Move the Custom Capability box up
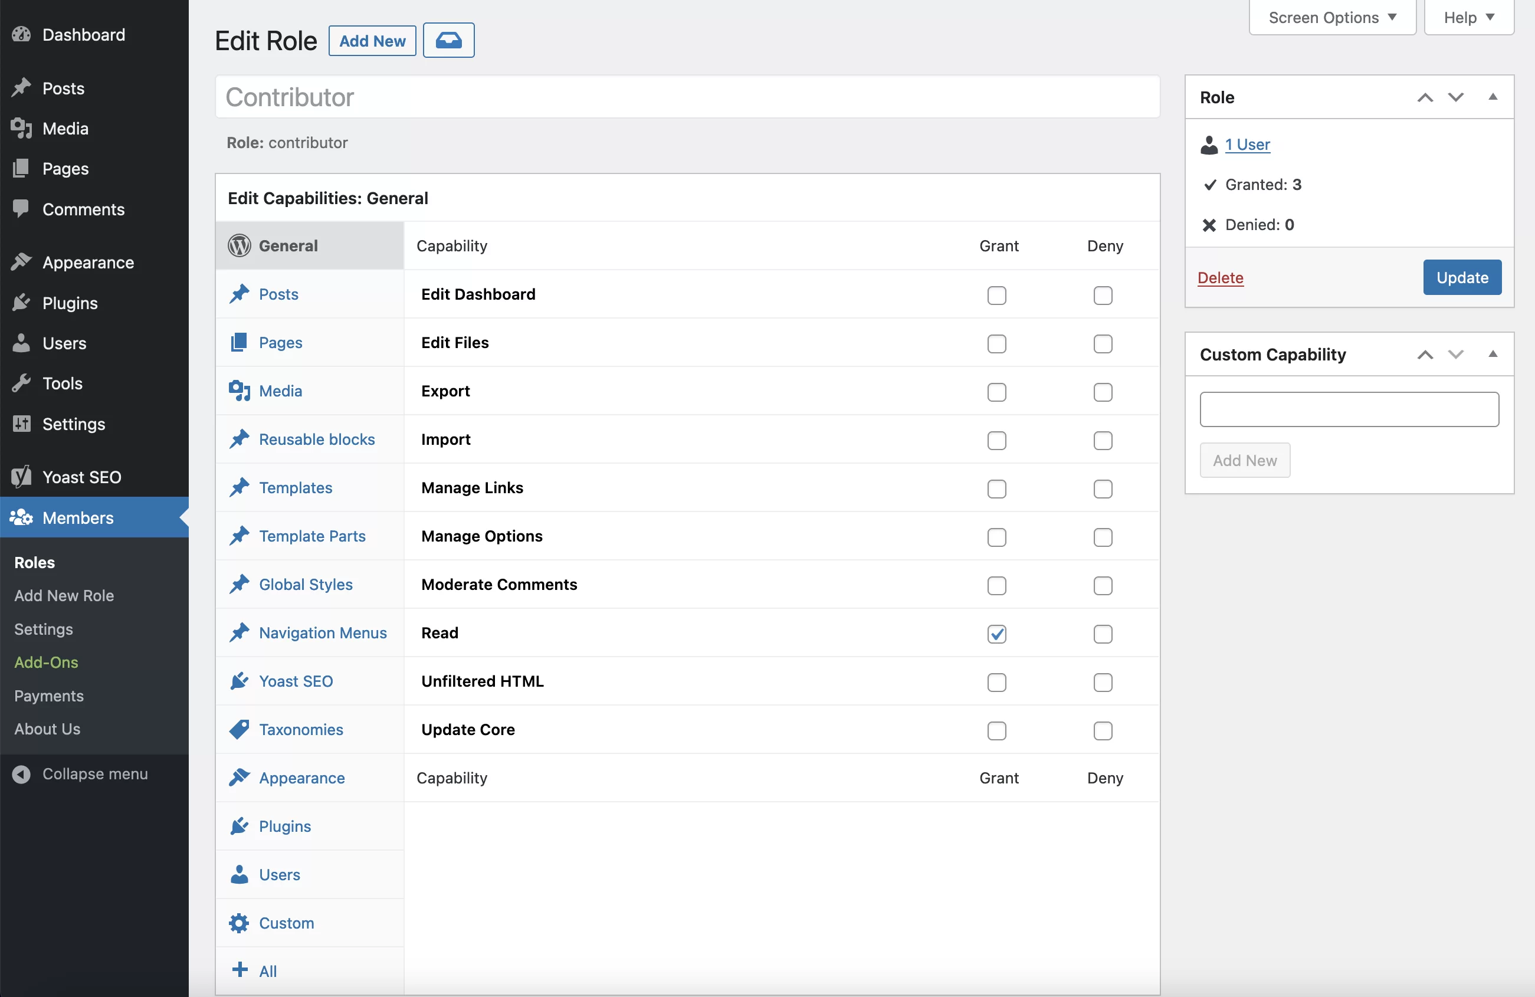 1425,355
